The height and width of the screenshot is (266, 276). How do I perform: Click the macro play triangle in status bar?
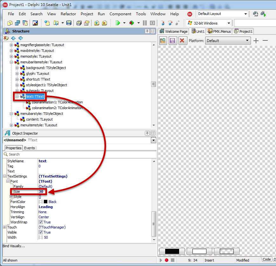pos(161,260)
